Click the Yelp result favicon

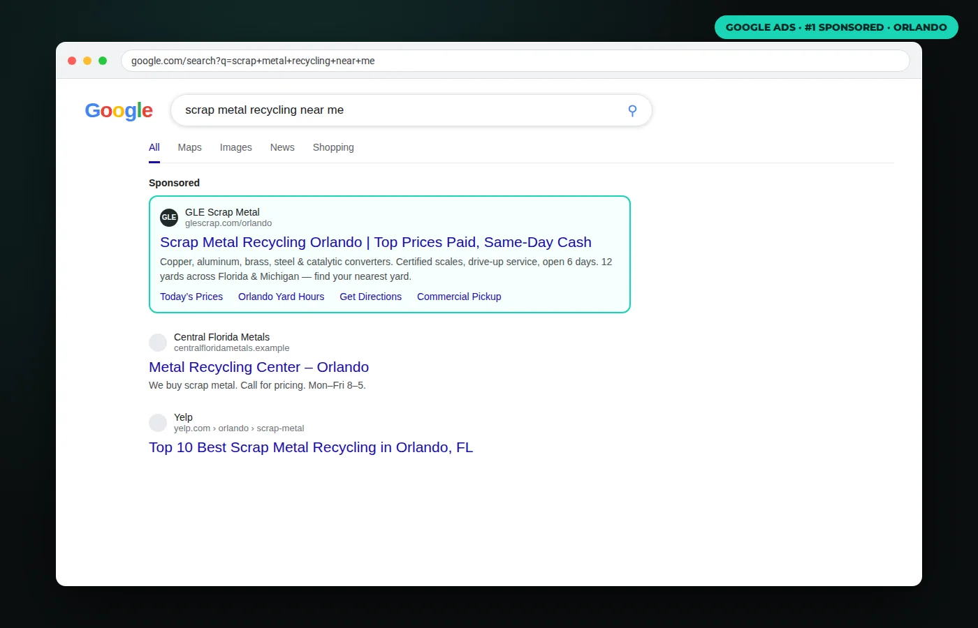pyautogui.click(x=158, y=422)
